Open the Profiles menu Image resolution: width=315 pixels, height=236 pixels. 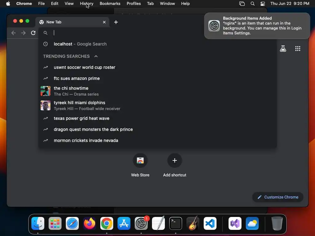[134, 4]
